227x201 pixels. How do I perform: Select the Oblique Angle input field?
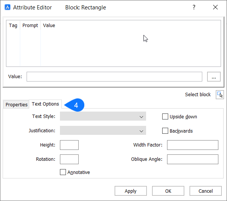tap(193, 159)
